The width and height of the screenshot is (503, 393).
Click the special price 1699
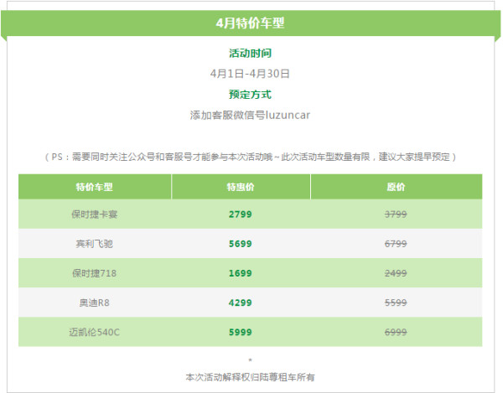click(x=241, y=273)
